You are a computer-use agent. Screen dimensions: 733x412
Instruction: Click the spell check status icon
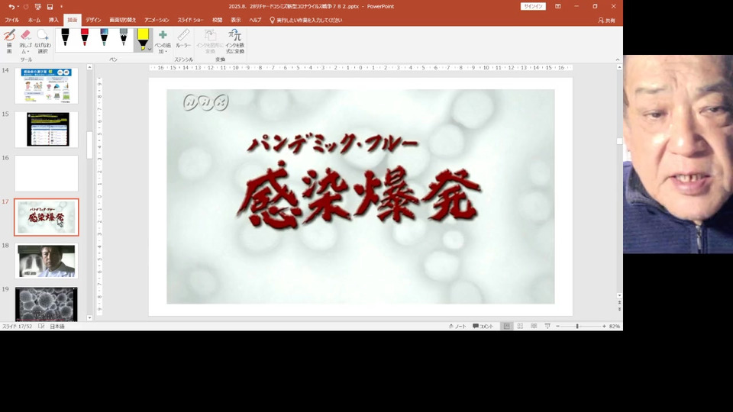[41, 326]
